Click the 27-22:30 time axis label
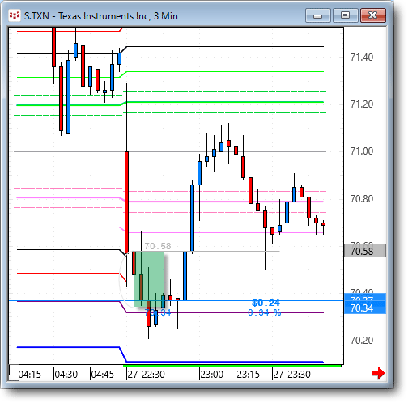The width and height of the screenshot is (408, 403). (146, 375)
